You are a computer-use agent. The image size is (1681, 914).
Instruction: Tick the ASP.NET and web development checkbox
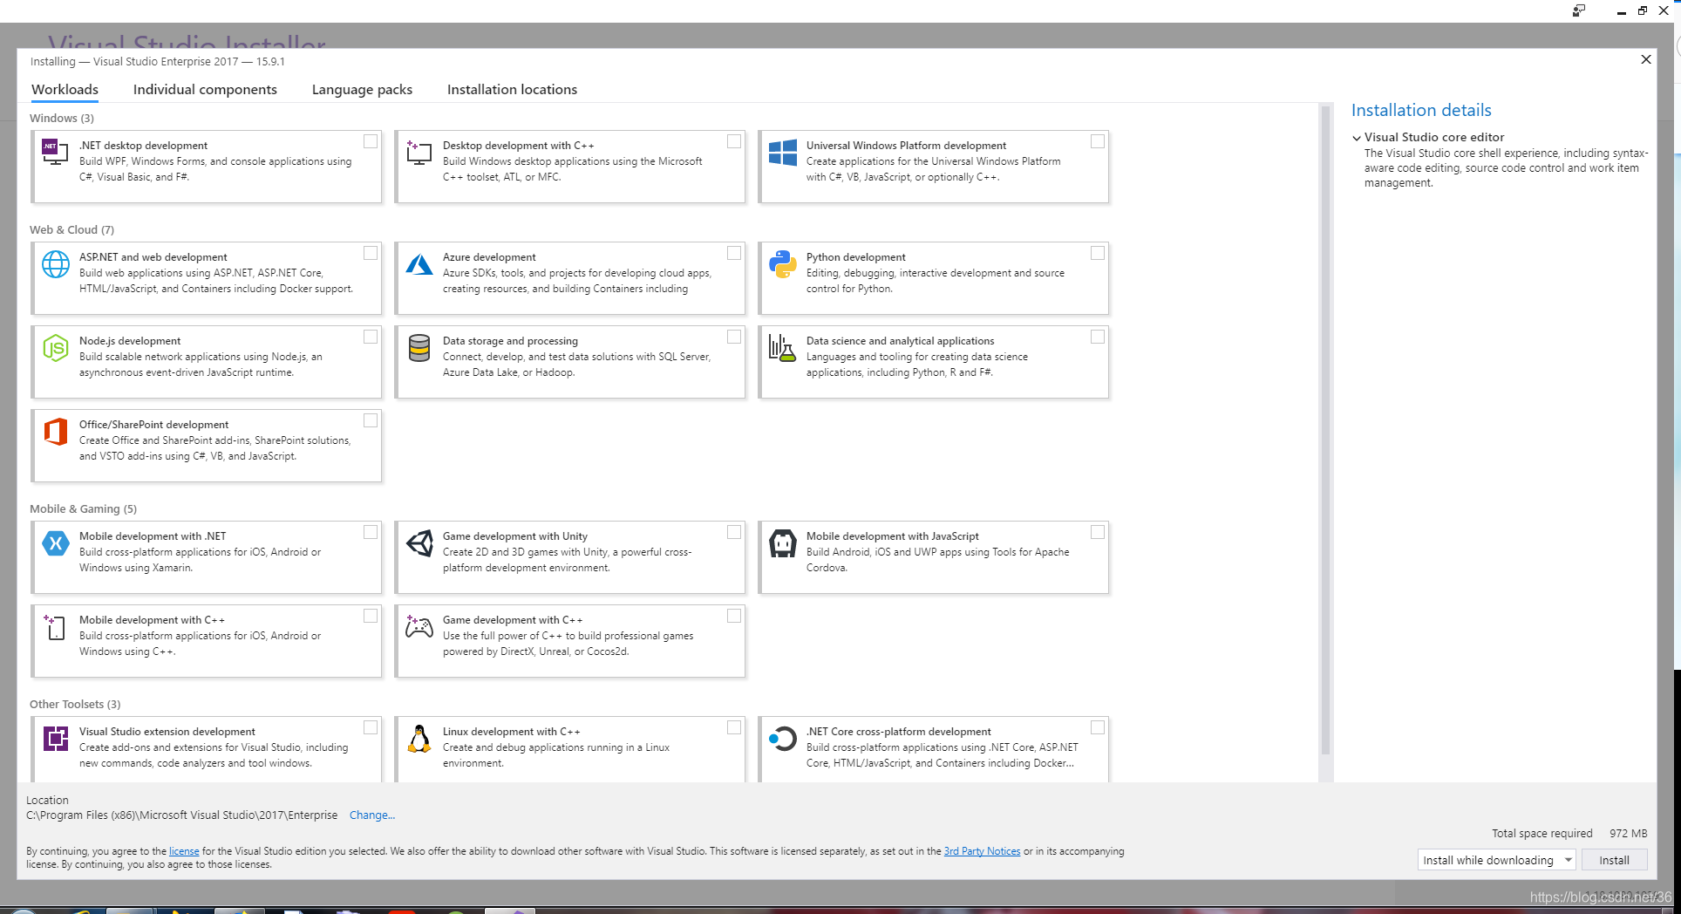(371, 253)
